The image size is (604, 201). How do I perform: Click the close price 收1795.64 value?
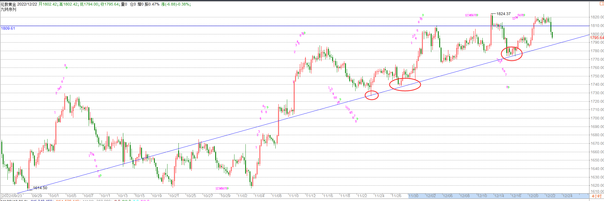(110, 4)
